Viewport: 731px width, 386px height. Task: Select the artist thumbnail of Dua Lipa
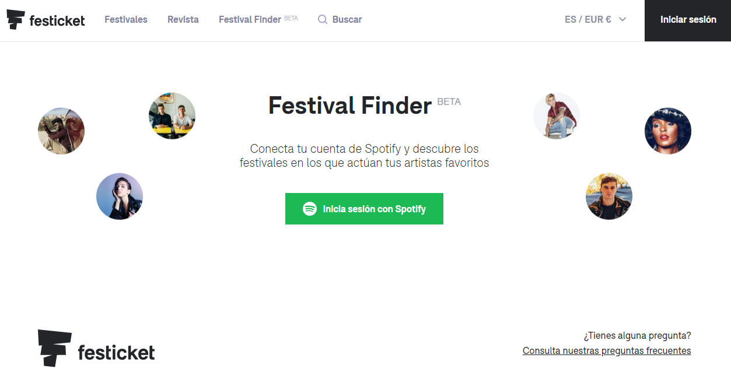coord(119,196)
